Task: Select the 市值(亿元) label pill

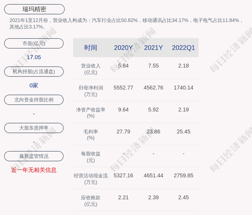Action: [x=34, y=43]
